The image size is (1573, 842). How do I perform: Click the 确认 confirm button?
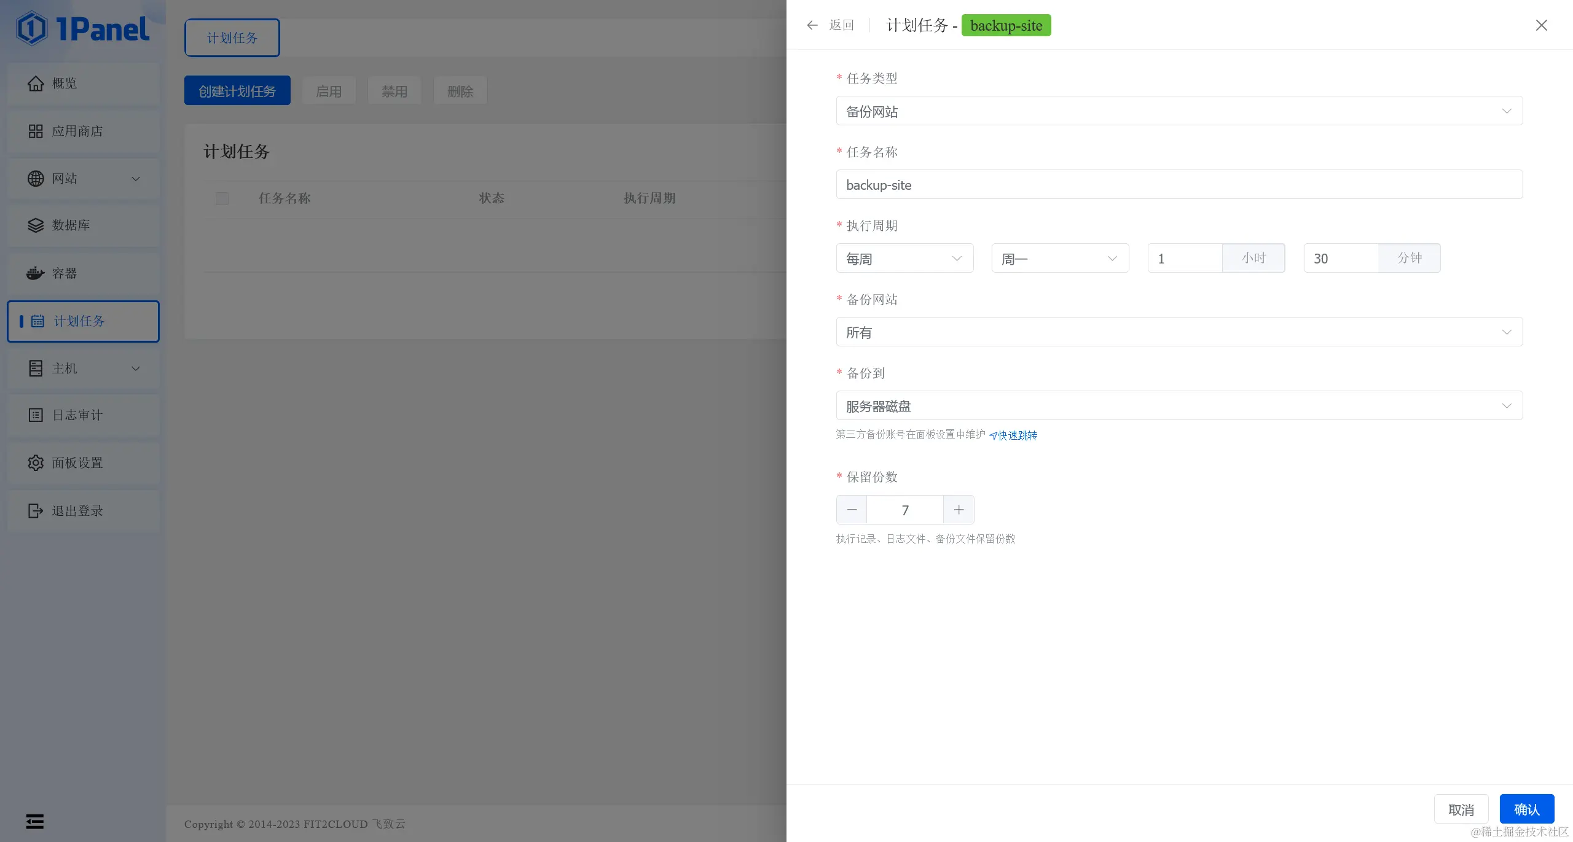(1526, 809)
